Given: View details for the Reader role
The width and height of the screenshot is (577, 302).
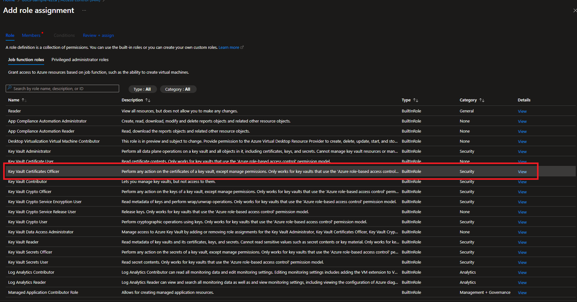Looking at the screenshot, I should [x=522, y=111].
